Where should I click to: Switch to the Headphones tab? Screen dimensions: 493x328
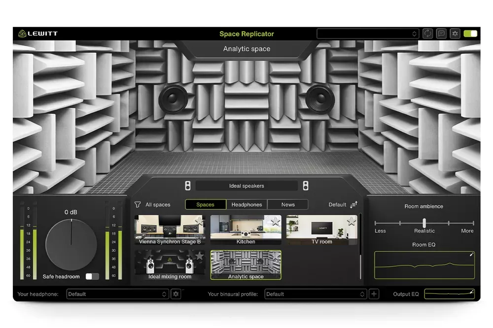[246, 205]
